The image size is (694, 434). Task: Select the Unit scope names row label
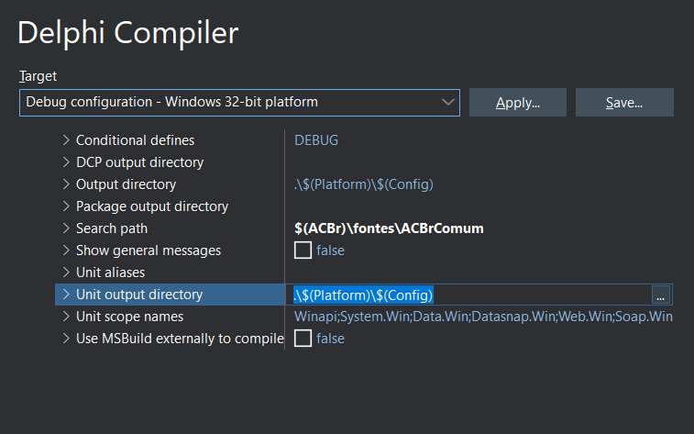tap(129, 317)
